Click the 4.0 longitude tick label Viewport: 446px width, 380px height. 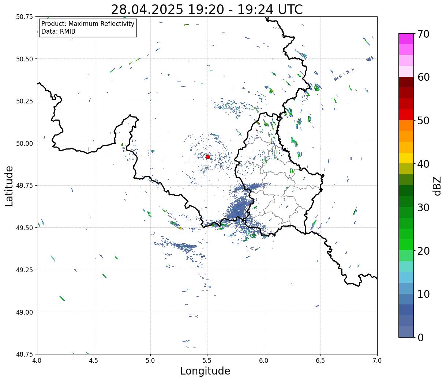[x=37, y=361]
